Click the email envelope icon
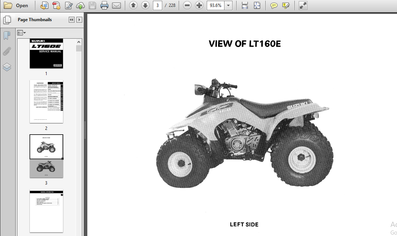 (116, 5)
